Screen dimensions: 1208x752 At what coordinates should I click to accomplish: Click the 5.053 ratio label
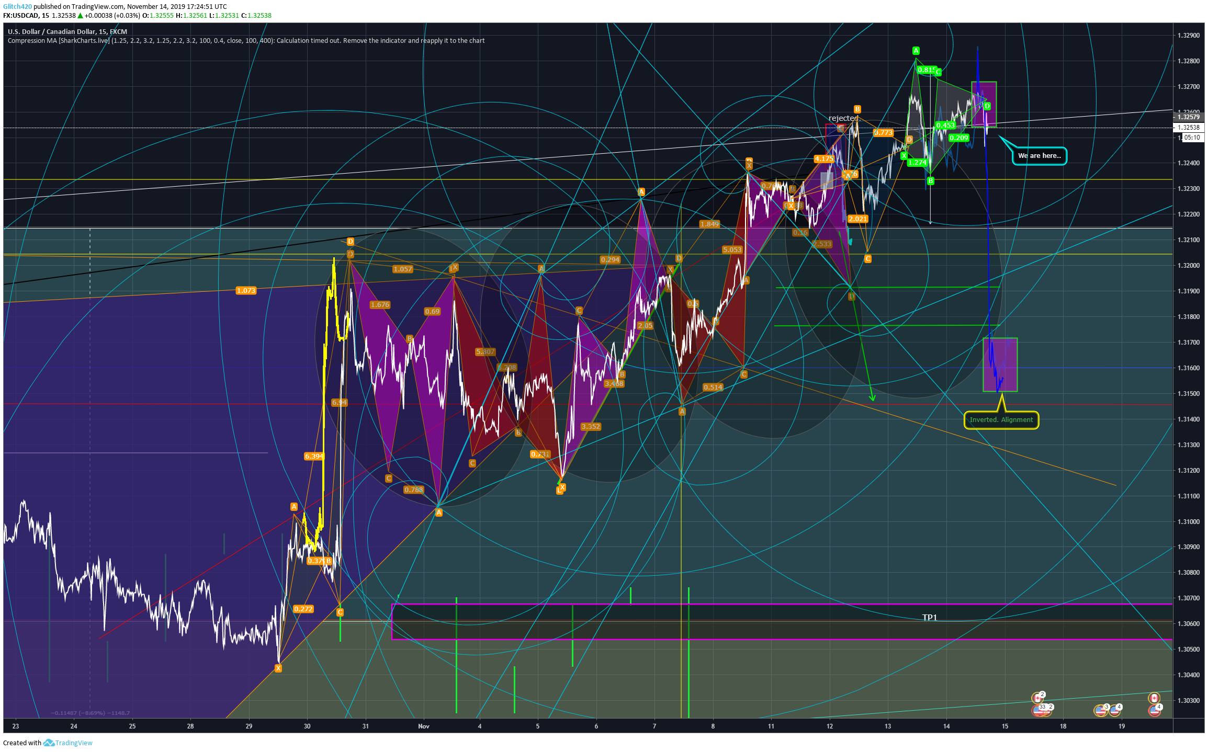[x=732, y=249]
